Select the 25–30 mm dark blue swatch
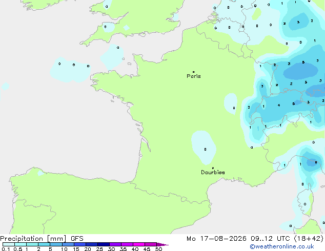This screenshot has height=251, width=325. point(104,244)
